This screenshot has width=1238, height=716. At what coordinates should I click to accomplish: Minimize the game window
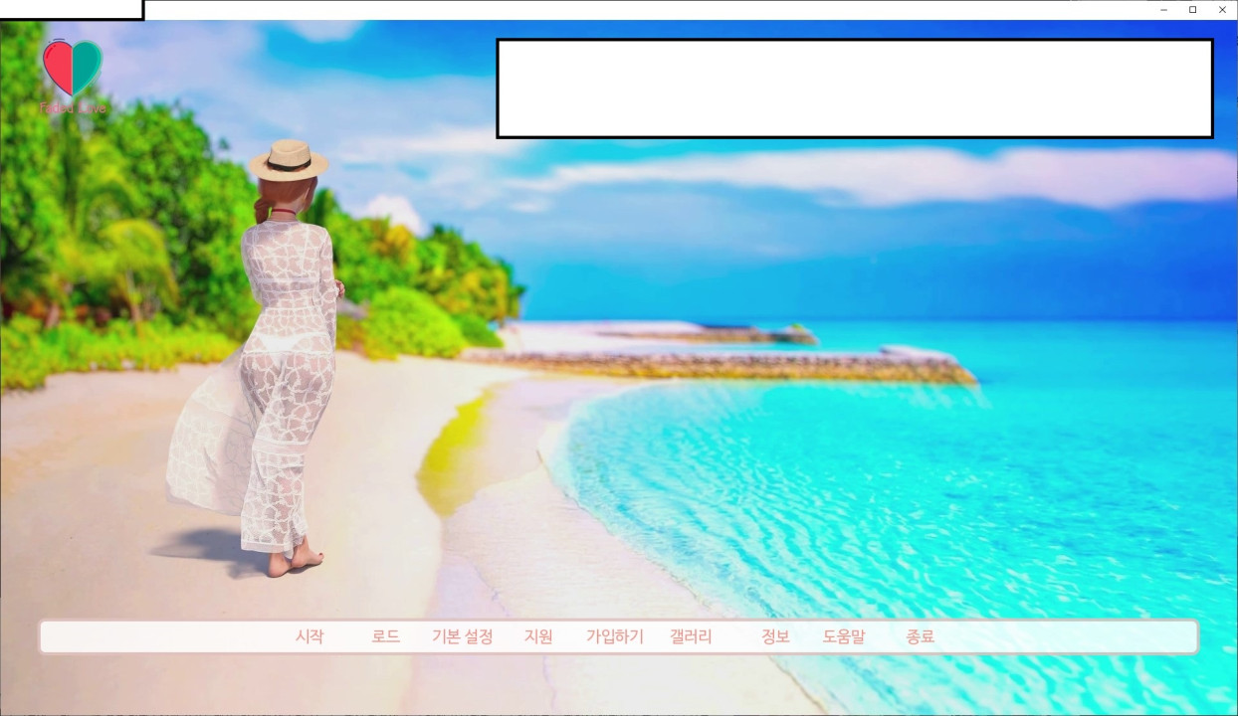(x=1163, y=10)
